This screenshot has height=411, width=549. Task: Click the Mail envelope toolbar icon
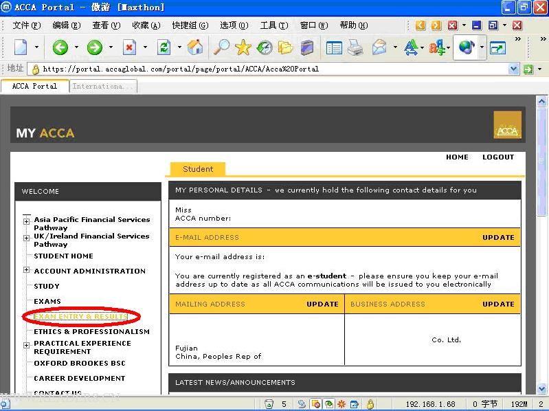tap(379, 47)
